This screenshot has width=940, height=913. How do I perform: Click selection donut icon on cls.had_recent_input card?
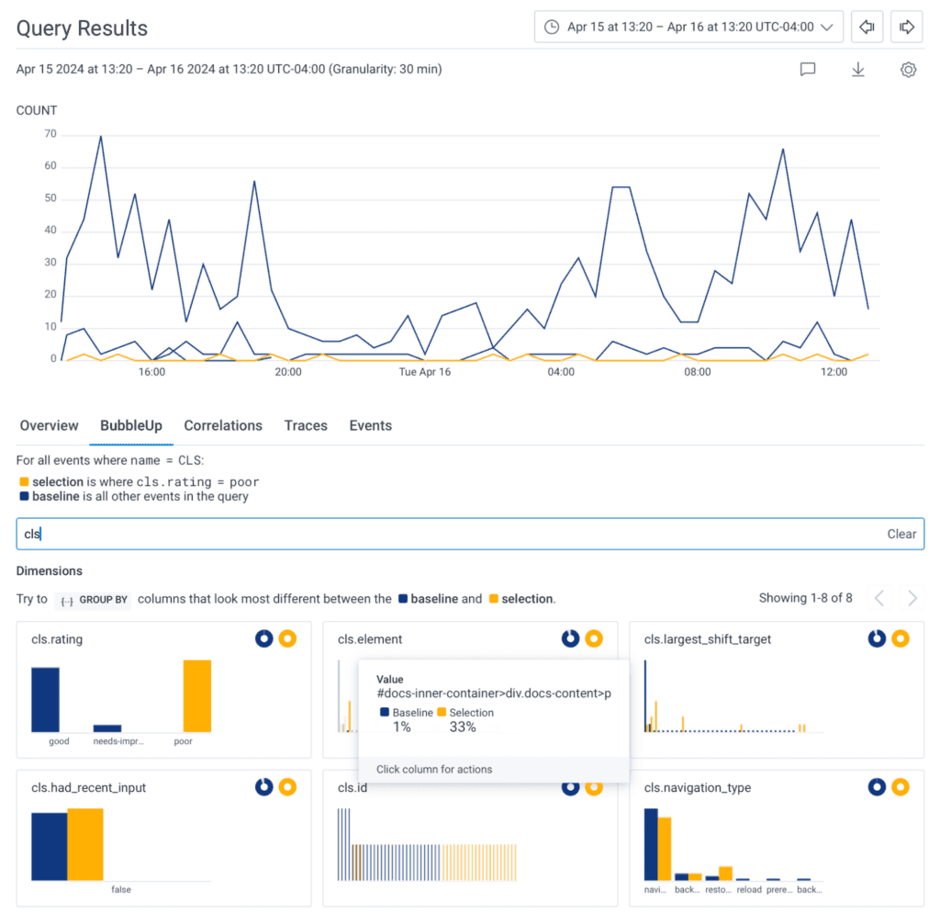click(x=287, y=787)
